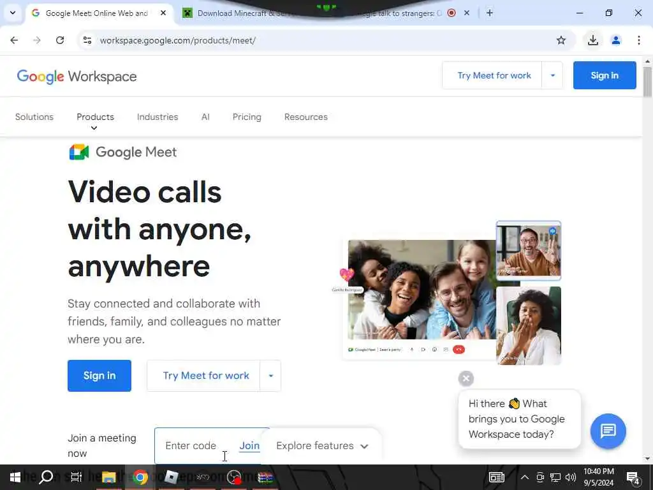Open the Chrome three-dot menu
Screen dimensions: 653x490
pos(638,40)
